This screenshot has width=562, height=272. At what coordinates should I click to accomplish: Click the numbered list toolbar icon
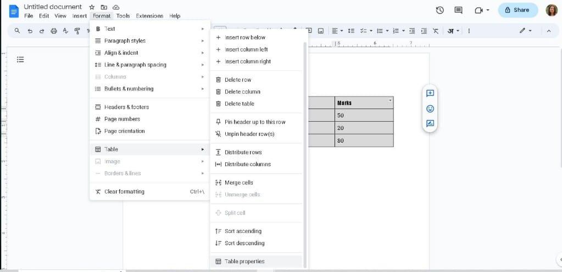[396, 31]
